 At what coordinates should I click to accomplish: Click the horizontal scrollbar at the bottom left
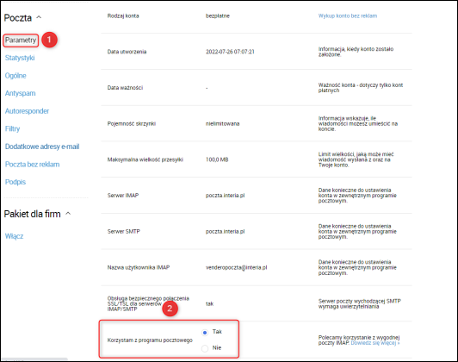click(x=34, y=359)
